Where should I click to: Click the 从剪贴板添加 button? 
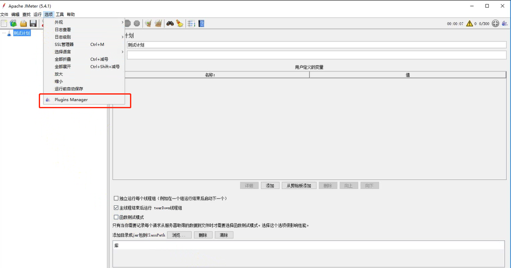299,186
